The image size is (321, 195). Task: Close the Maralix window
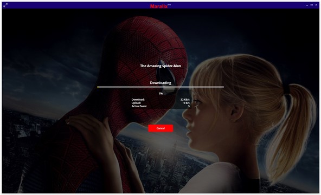(316, 5)
